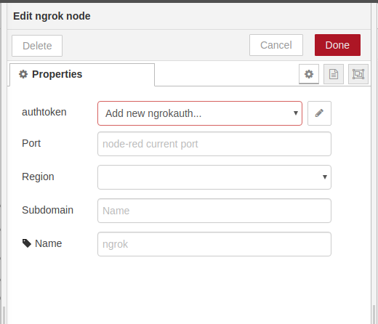This screenshot has height=324, width=378.
Task: Focus the Name input field
Action: coord(214,244)
